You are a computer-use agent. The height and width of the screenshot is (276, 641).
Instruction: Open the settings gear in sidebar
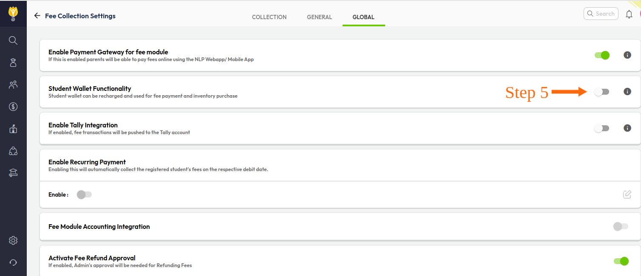tap(13, 240)
